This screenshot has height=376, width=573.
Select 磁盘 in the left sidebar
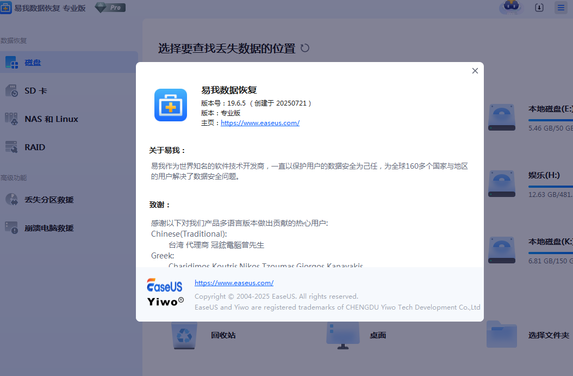click(33, 63)
